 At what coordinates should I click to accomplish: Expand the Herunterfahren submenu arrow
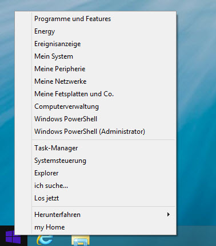pos(168,215)
